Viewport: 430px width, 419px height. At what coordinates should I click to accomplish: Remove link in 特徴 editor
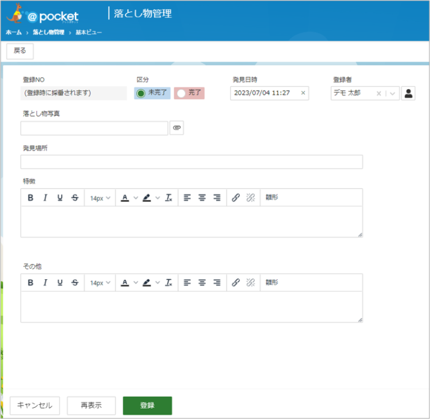[x=251, y=198]
